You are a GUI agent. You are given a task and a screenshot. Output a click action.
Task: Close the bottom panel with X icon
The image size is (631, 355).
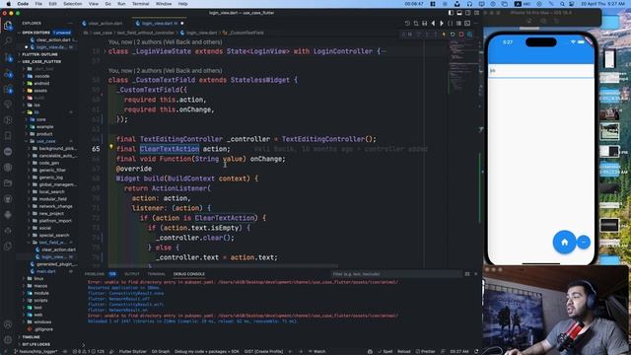(x=475, y=274)
